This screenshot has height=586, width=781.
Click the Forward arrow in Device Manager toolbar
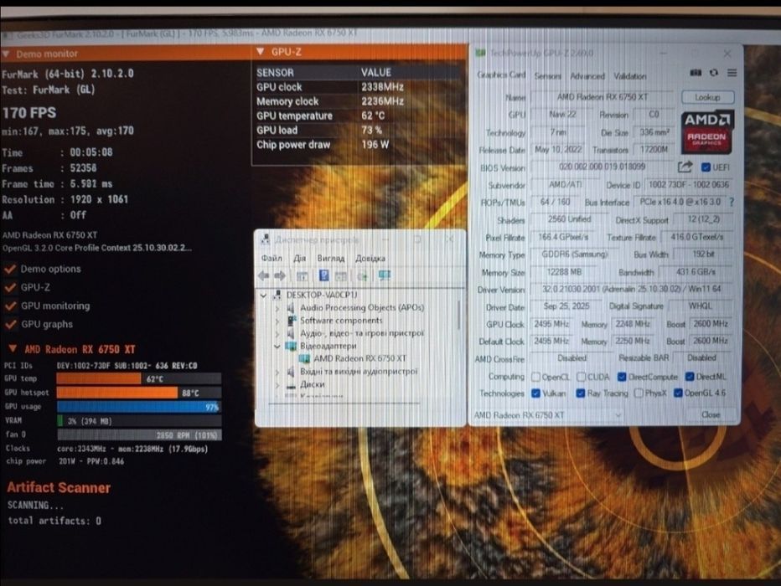280,275
